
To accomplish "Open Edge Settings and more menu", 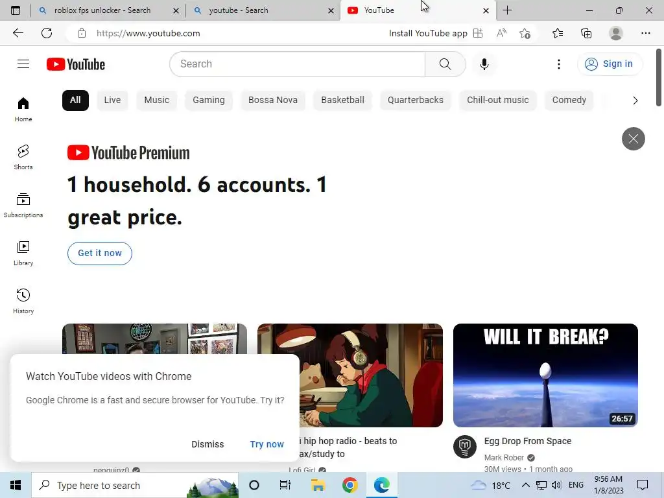I will point(645,33).
